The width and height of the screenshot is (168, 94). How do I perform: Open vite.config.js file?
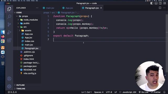30,73
